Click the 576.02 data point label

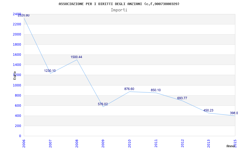(x=103, y=104)
